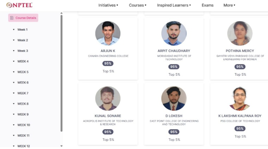Expand the Week 3 tree item

click(x=14, y=51)
